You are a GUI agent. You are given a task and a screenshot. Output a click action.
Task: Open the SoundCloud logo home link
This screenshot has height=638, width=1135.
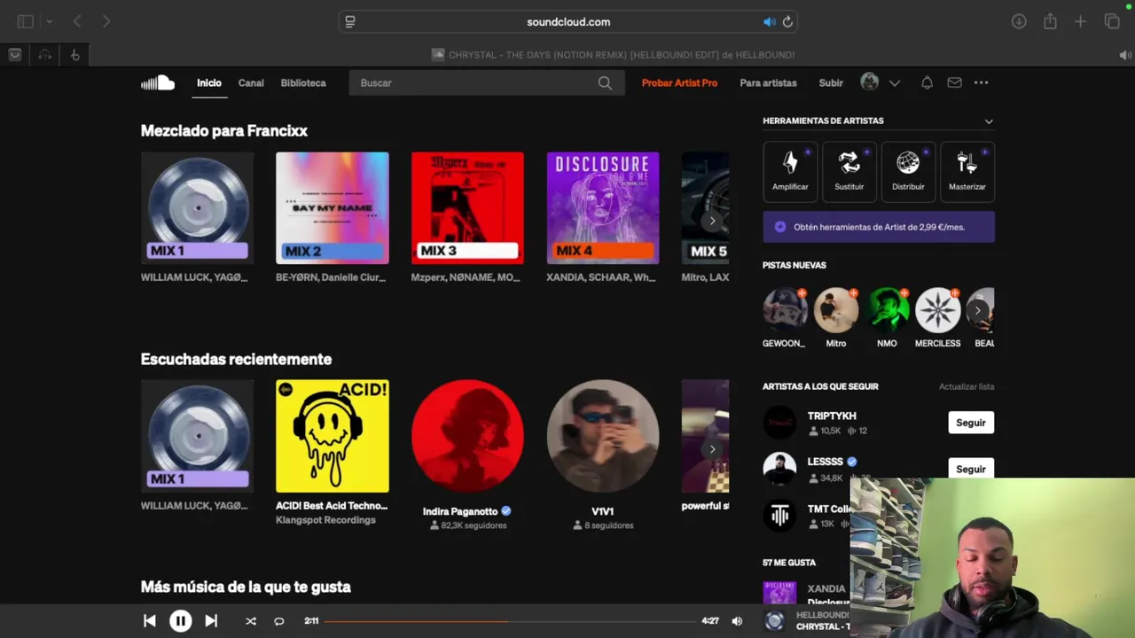(158, 82)
